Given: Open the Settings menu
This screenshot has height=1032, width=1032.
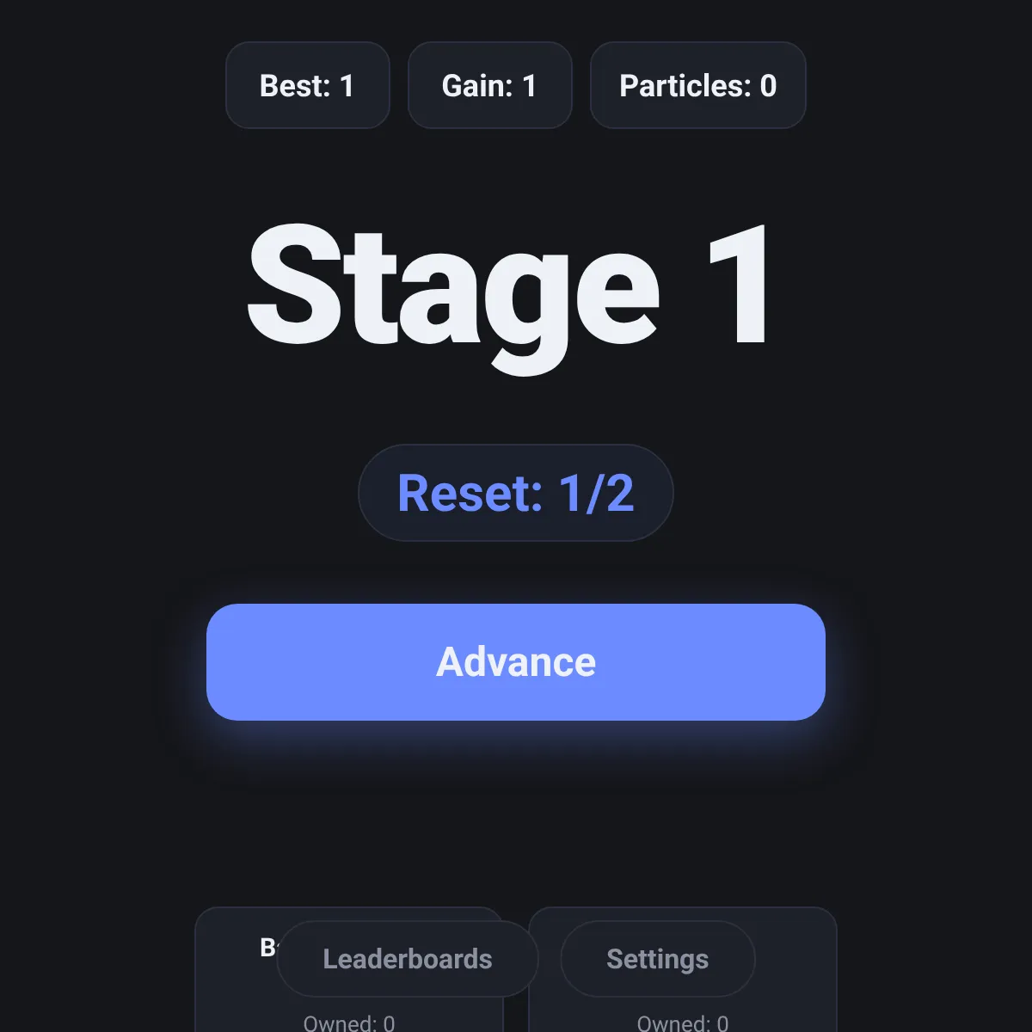Looking at the screenshot, I should pyautogui.click(x=658, y=959).
